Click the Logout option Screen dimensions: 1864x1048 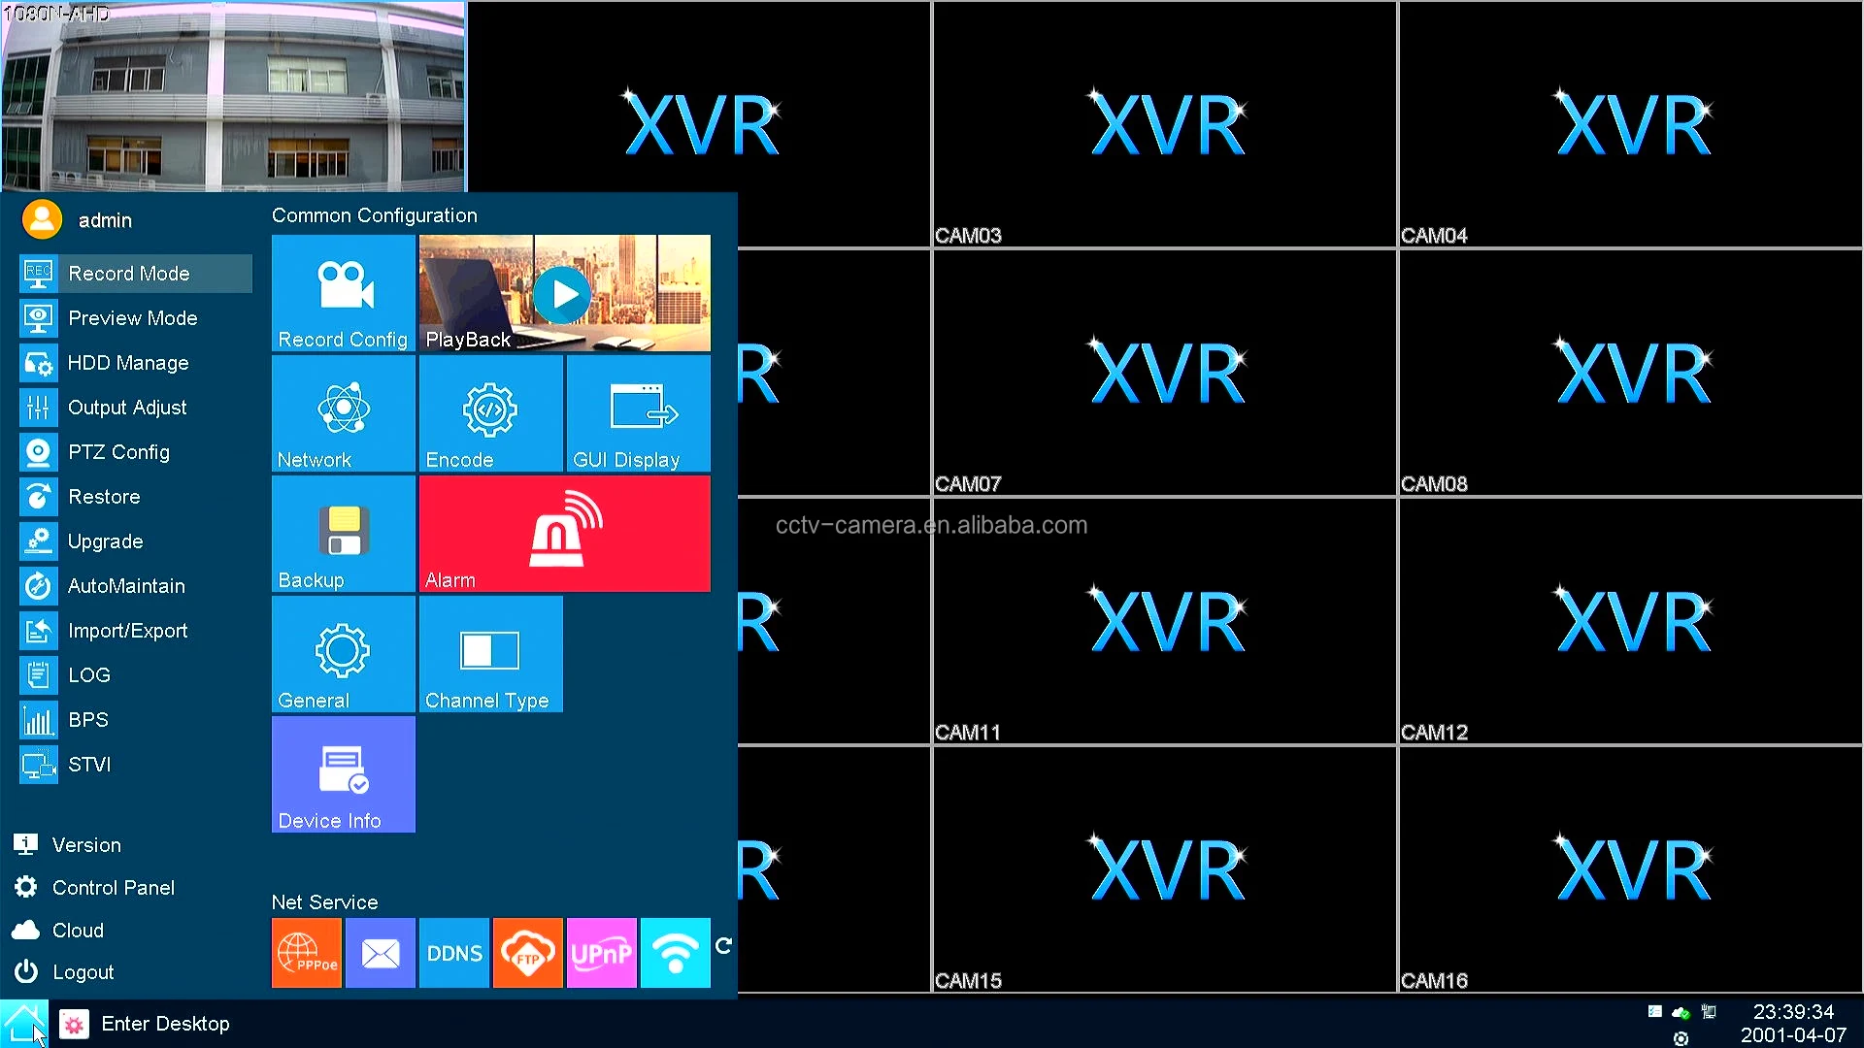(83, 972)
